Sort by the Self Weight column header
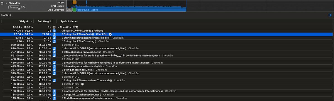This screenshot has width=334, height=101. (45, 21)
